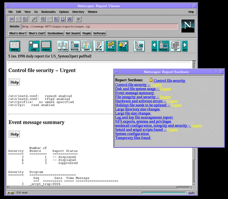Click the Net Search button
The image size is (228, 199).
coord(73,33)
